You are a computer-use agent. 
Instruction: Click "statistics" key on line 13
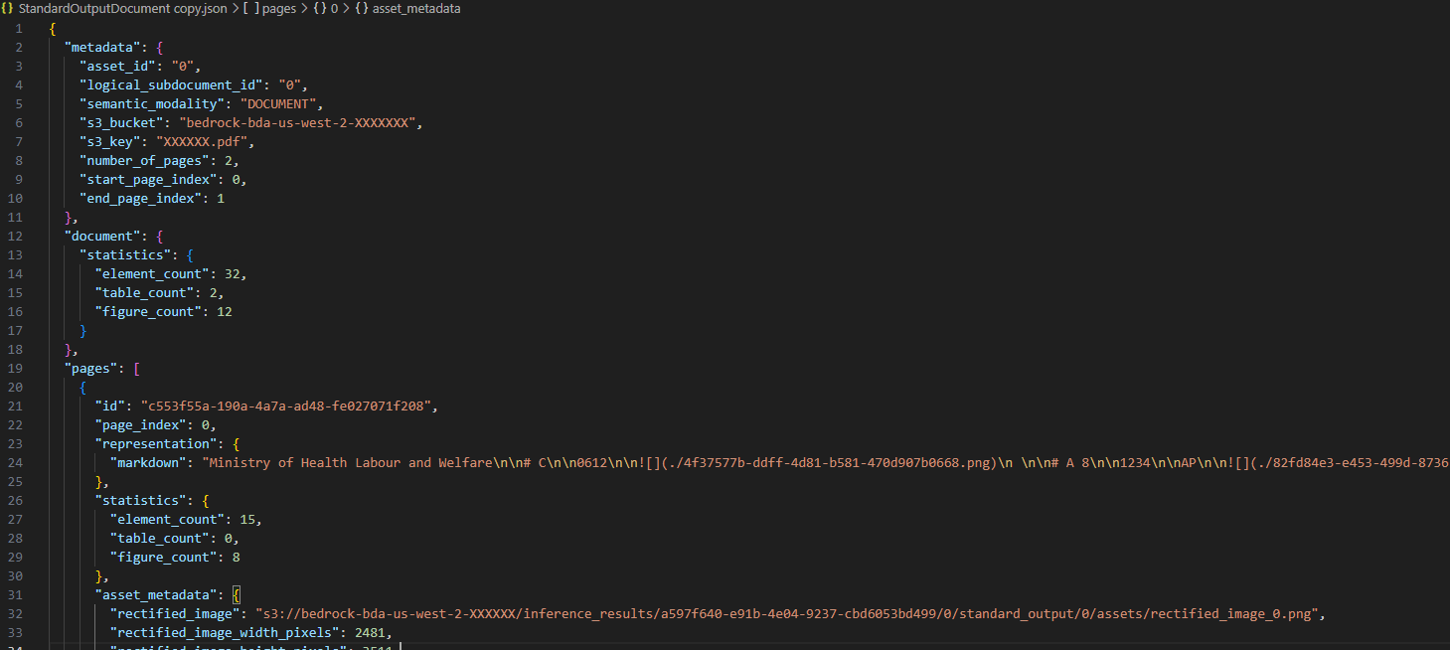125,254
